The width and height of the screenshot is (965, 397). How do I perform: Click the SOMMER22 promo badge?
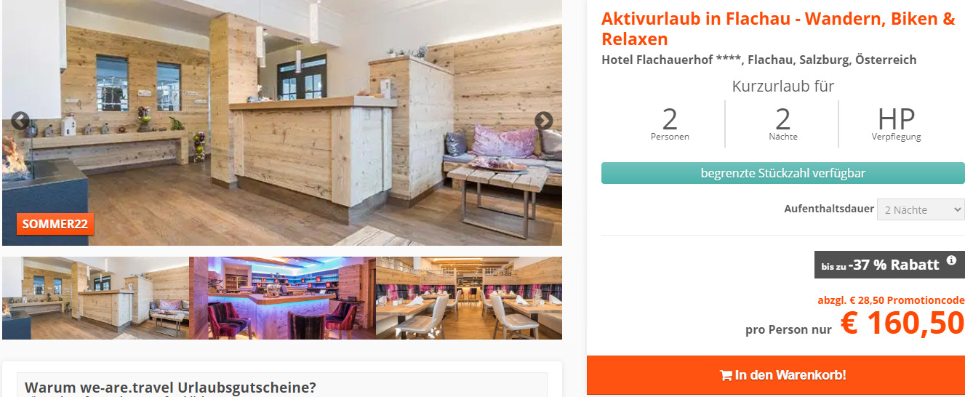[55, 224]
